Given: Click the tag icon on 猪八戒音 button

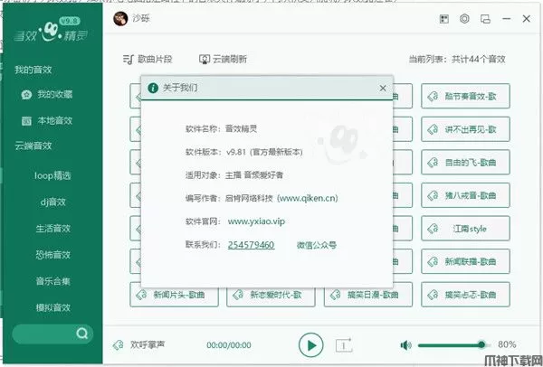Looking at the screenshot, I should tap(433, 195).
